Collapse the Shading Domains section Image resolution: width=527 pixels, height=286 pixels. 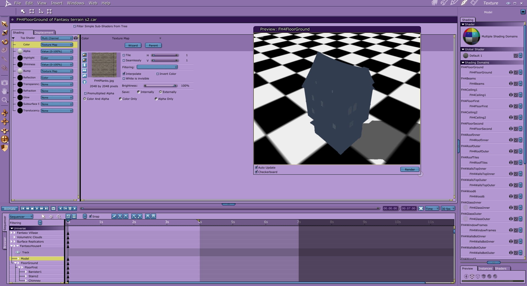[x=463, y=63]
